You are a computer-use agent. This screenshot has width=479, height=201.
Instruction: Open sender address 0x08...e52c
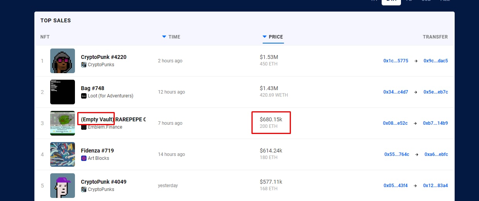click(395, 123)
